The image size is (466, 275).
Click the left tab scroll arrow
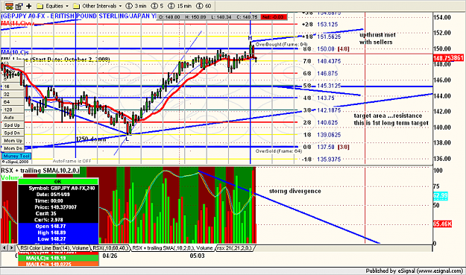pyautogui.click(x=4, y=247)
